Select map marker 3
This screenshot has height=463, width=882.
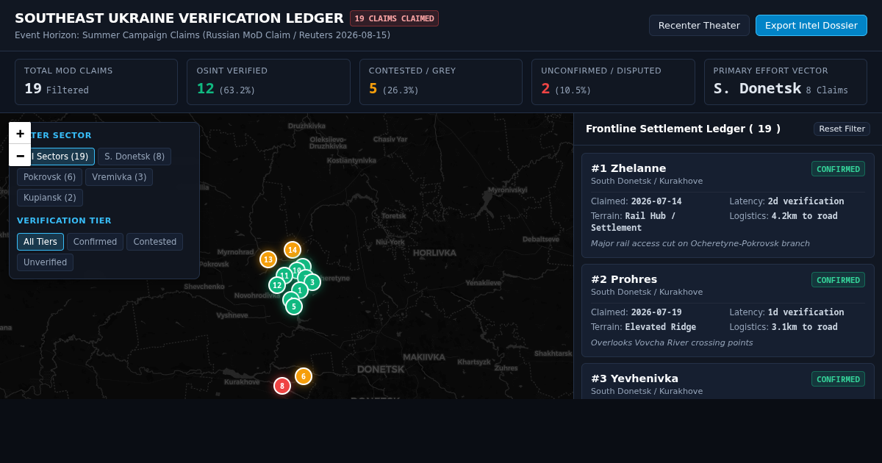312,282
